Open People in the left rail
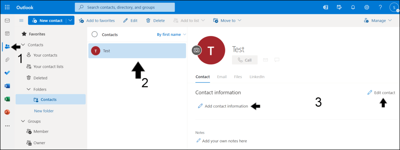This screenshot has width=400, height=150. point(7,47)
